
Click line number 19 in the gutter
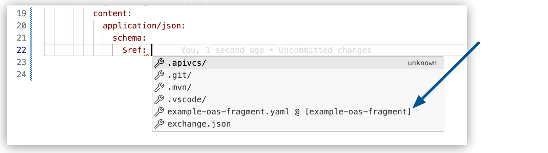pos(21,14)
